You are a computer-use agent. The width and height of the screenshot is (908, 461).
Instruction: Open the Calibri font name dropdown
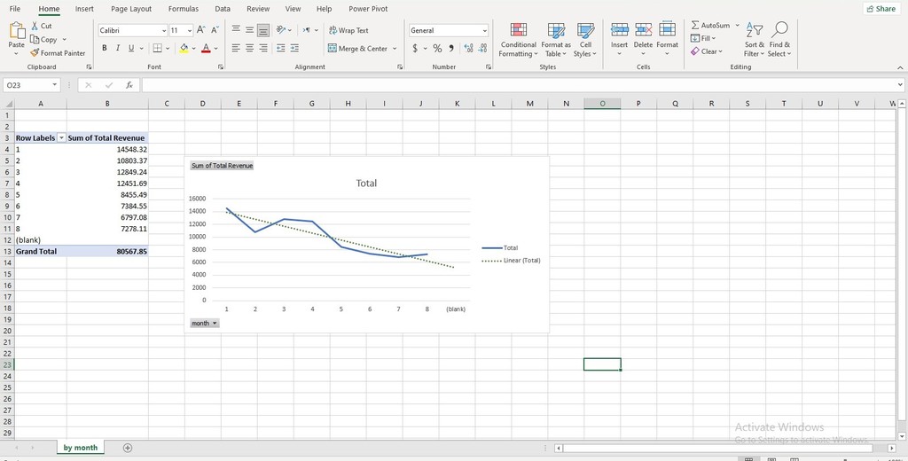tap(164, 30)
